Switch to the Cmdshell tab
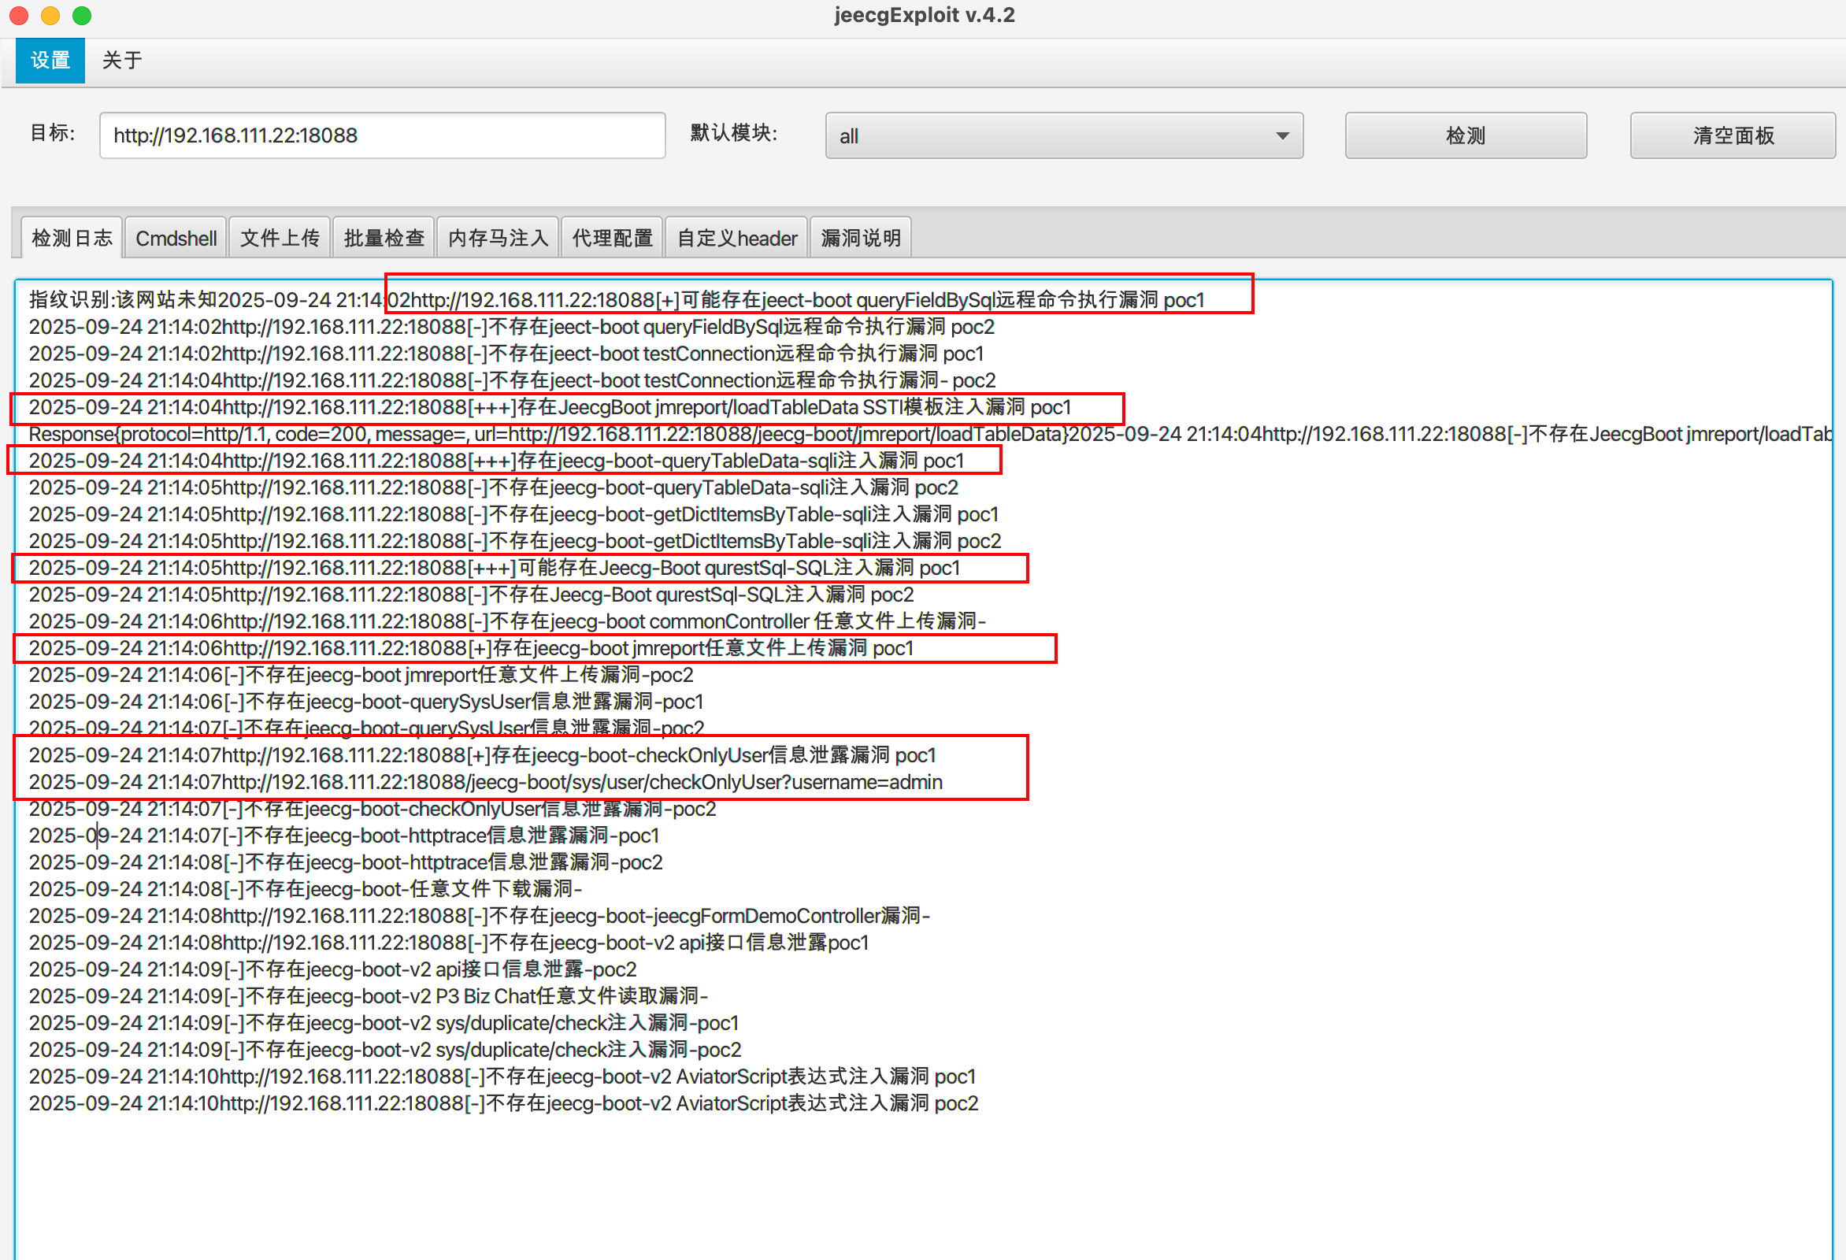 pos(176,239)
